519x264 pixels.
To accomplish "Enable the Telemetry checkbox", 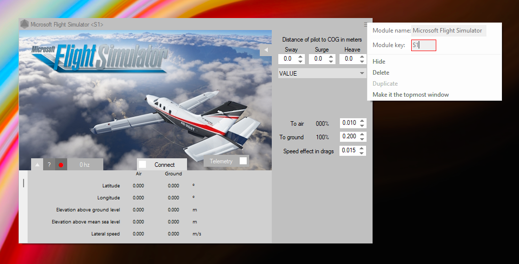I will 243,161.
